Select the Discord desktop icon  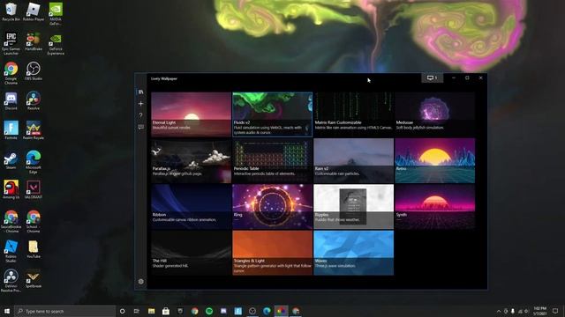click(x=11, y=101)
